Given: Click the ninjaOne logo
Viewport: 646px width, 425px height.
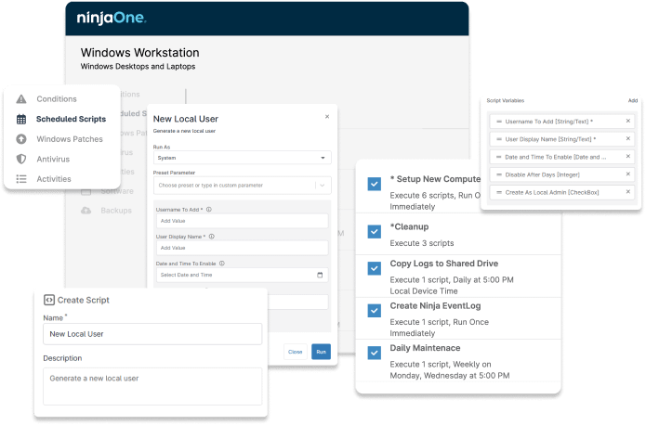Looking at the screenshot, I should (x=112, y=19).
